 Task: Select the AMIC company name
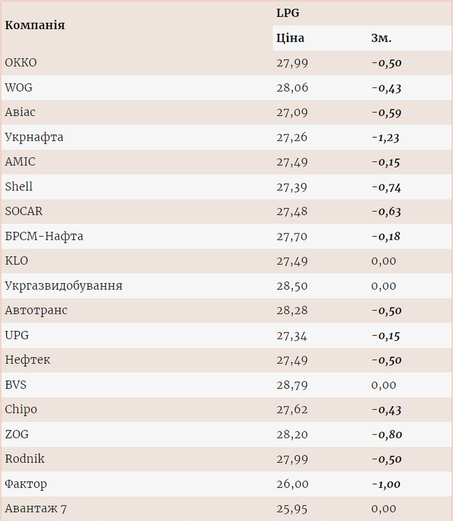pos(20,162)
